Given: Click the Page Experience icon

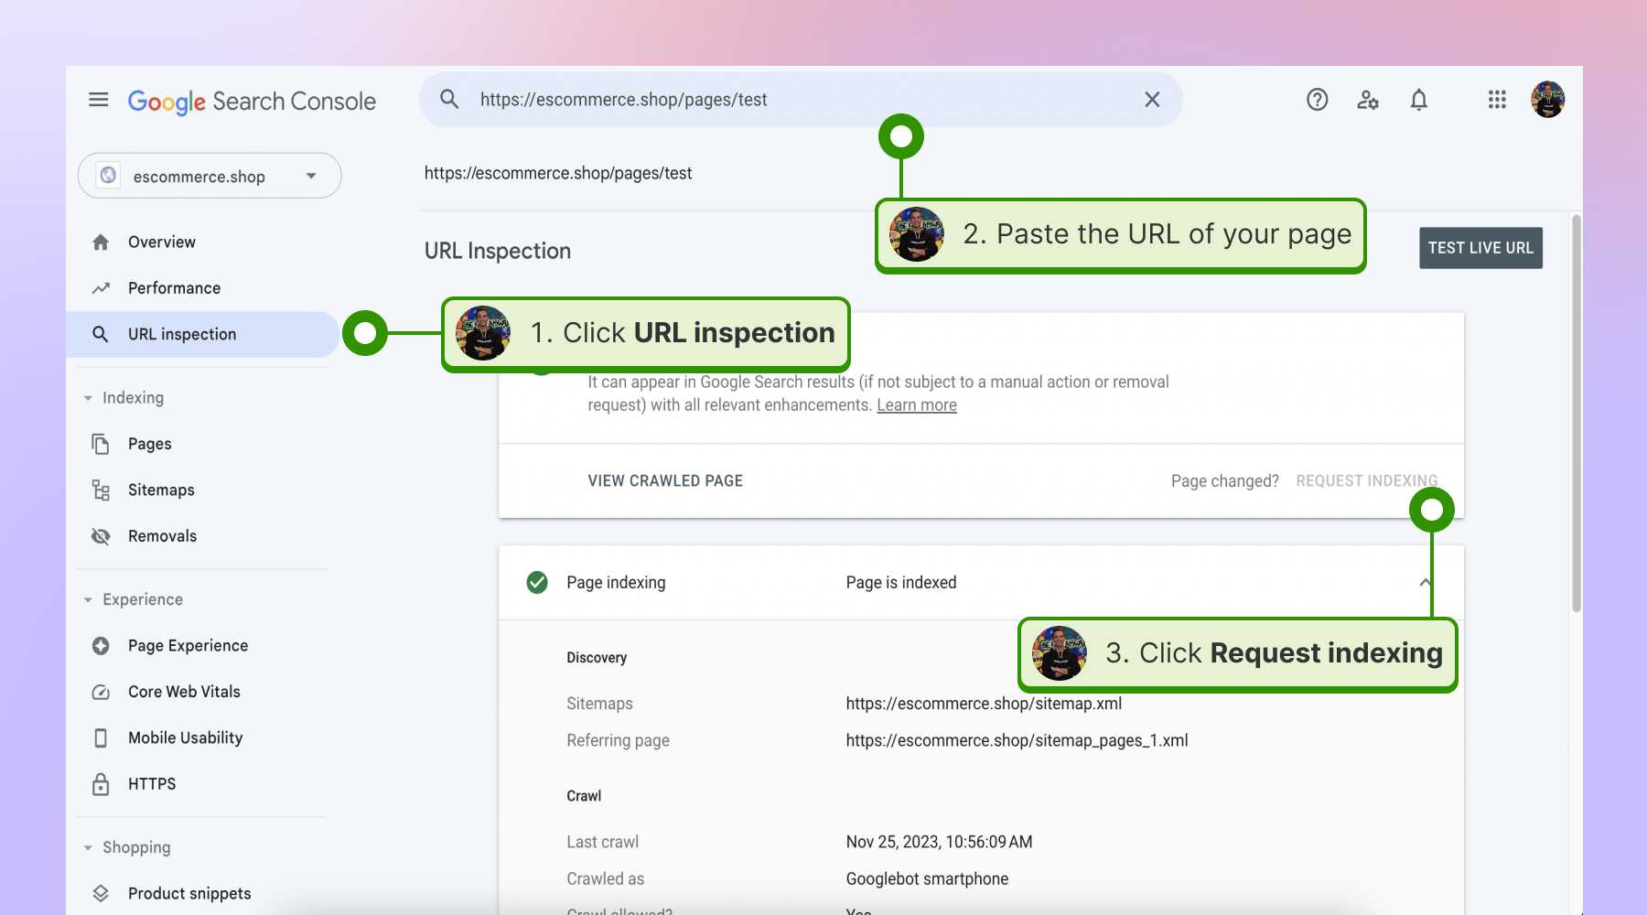Looking at the screenshot, I should point(101,646).
